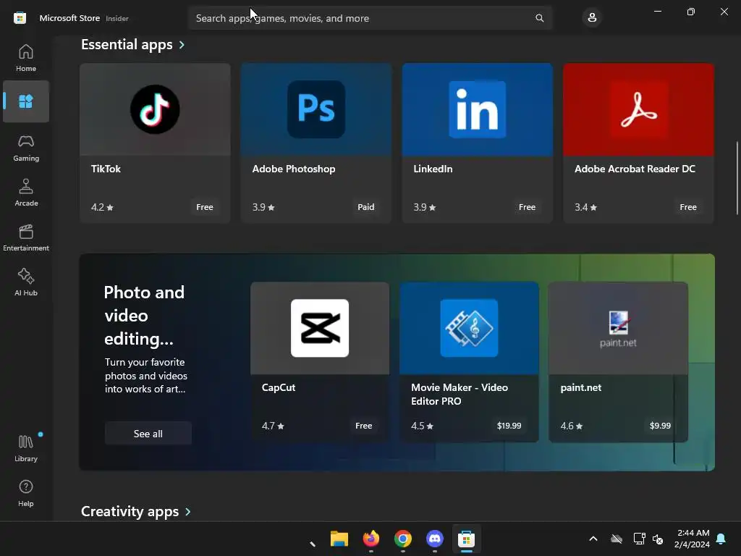Expand the Creativity apps chevron
The height and width of the screenshot is (556, 741).
pos(188,512)
